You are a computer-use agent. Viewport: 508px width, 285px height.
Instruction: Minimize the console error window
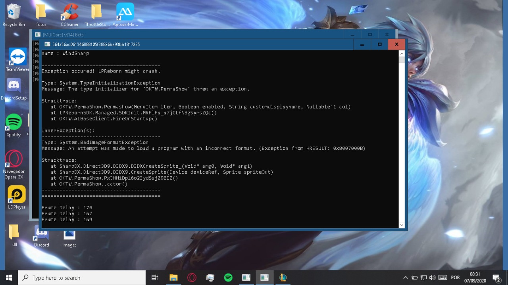point(362,44)
